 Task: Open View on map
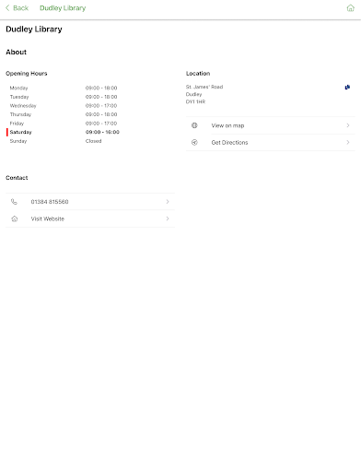coord(271,125)
